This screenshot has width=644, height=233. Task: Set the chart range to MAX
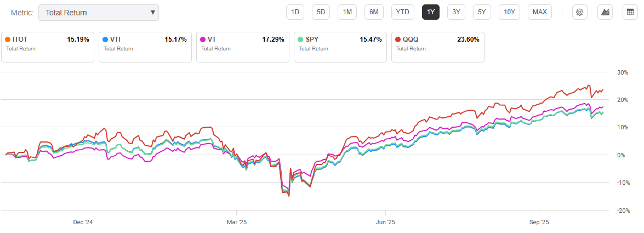point(539,12)
